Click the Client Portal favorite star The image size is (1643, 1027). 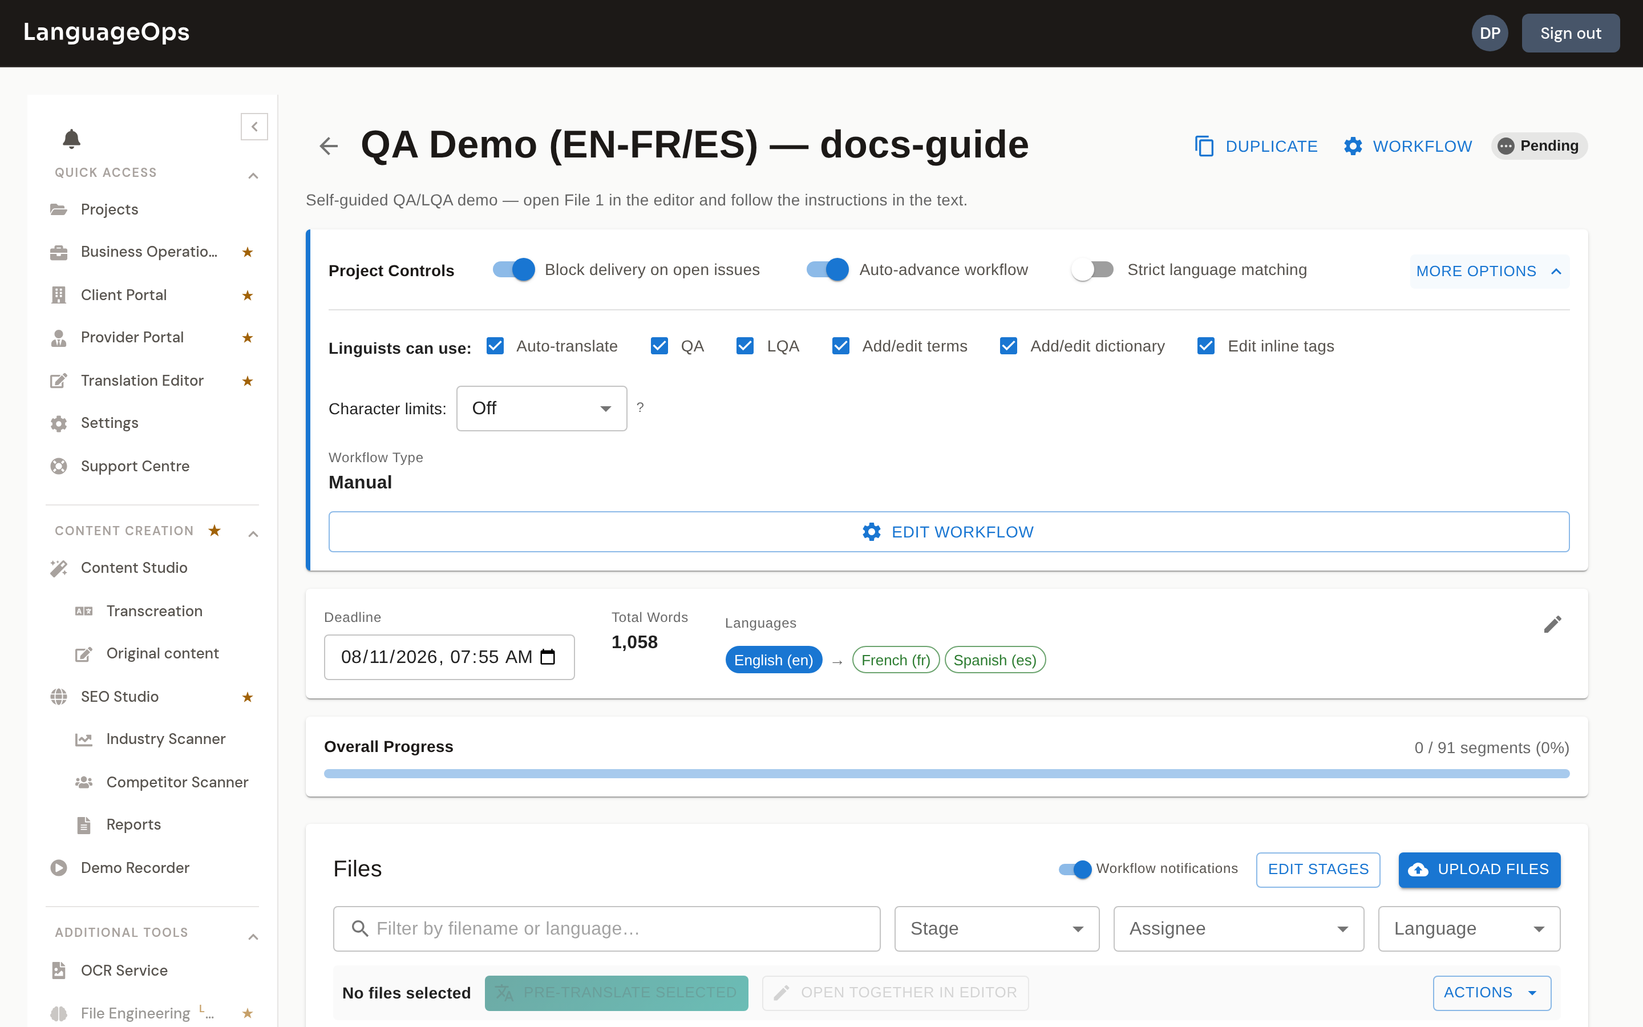pyautogui.click(x=248, y=296)
